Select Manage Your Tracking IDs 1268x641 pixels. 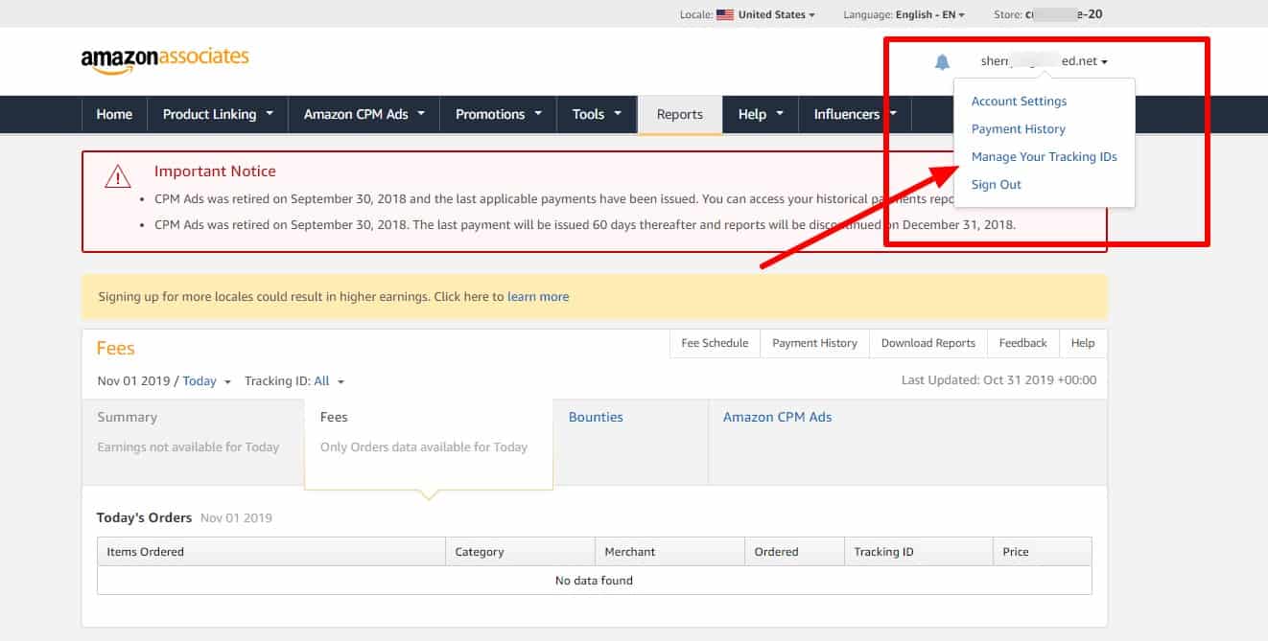point(1044,157)
